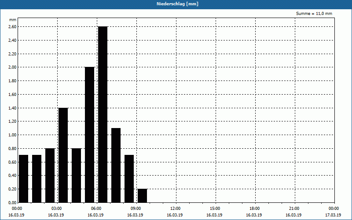Click the 0,80 y-axis label
This screenshot has width=352, height=220.
click(x=12, y=149)
